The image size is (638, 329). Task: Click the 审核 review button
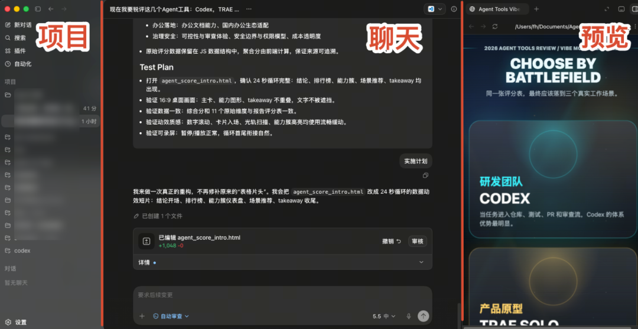tap(418, 241)
